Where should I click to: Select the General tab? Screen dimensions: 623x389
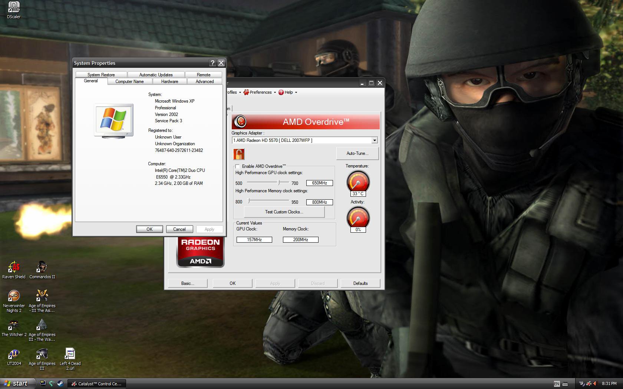click(91, 81)
